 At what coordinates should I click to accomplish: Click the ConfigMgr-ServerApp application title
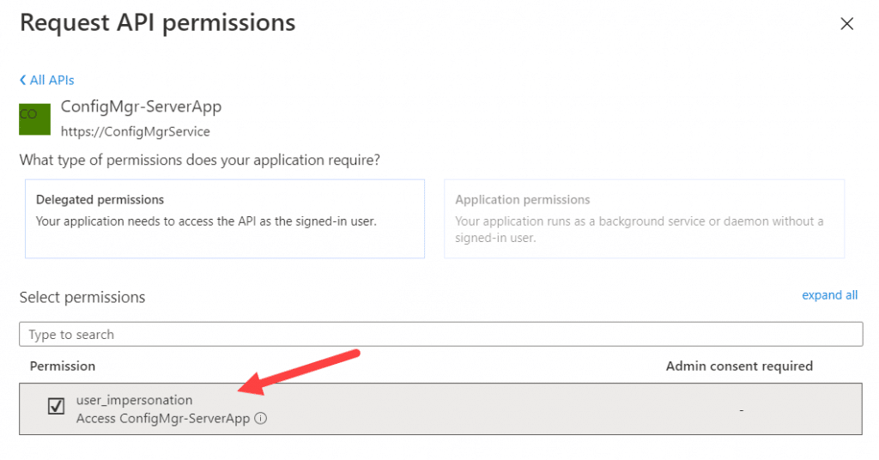tap(142, 106)
